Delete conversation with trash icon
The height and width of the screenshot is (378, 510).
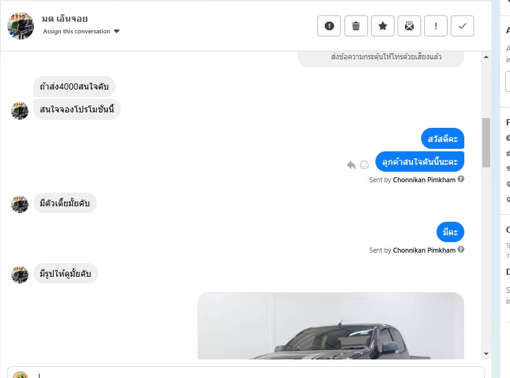coord(356,26)
